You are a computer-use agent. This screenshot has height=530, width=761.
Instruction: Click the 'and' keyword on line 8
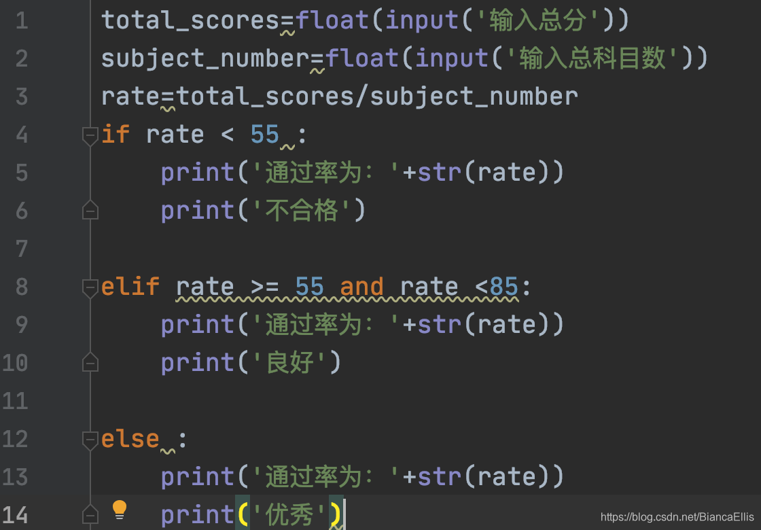[362, 287]
